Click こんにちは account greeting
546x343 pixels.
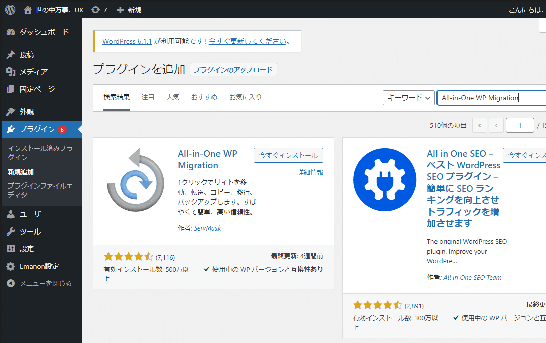tap(526, 10)
